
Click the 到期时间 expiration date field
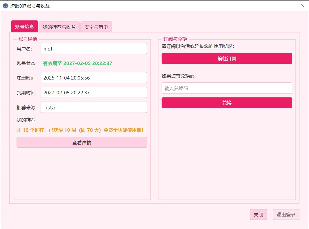pos(93,92)
